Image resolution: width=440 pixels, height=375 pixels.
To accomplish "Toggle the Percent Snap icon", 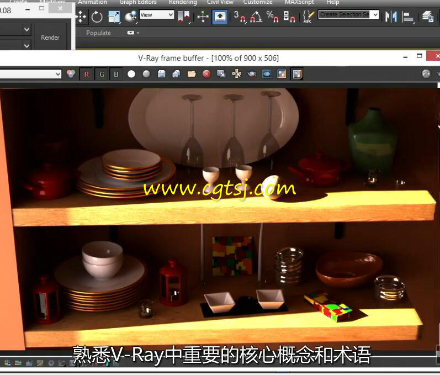I will click(273, 17).
